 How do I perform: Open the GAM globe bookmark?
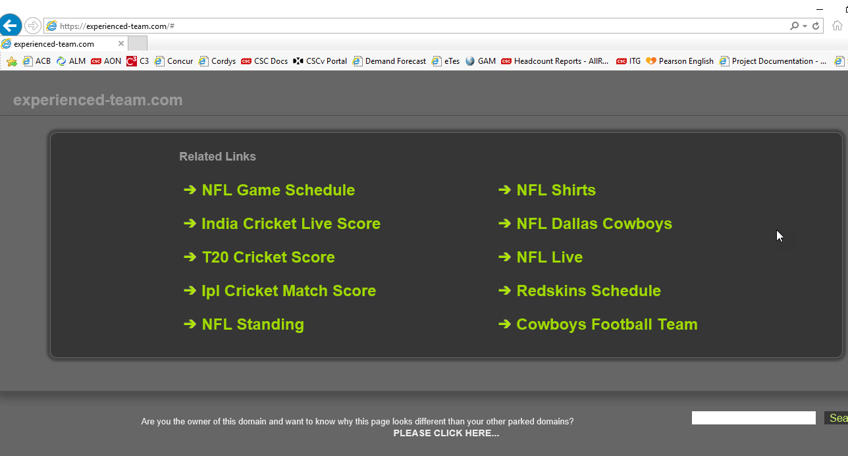(481, 61)
